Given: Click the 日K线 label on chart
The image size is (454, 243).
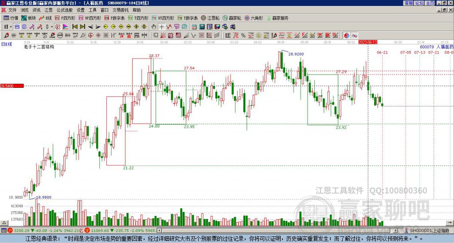Looking at the screenshot, I should coord(6,44).
